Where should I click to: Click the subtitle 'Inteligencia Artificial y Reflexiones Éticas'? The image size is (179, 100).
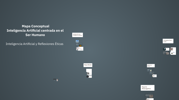tap(35, 44)
